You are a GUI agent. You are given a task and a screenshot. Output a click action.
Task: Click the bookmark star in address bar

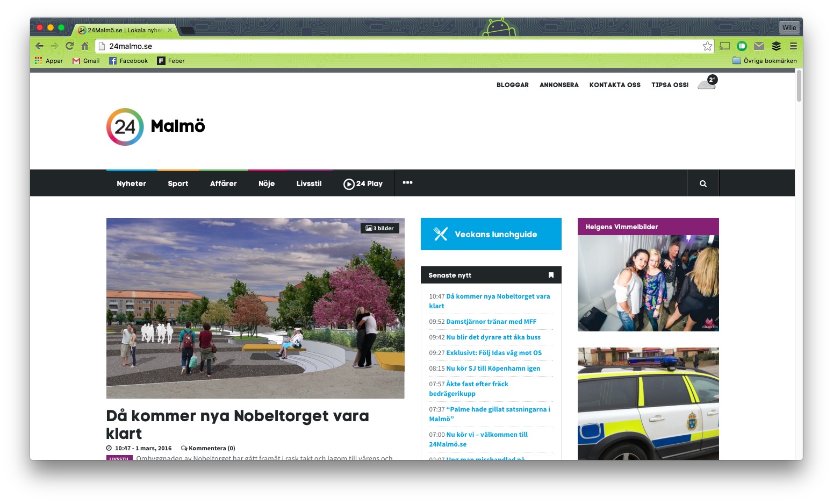click(x=707, y=46)
